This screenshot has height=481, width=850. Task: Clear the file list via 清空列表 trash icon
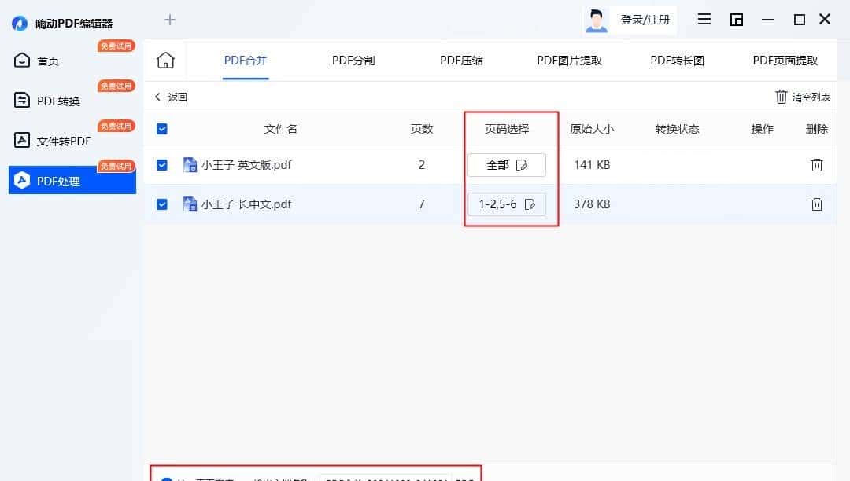coord(780,97)
